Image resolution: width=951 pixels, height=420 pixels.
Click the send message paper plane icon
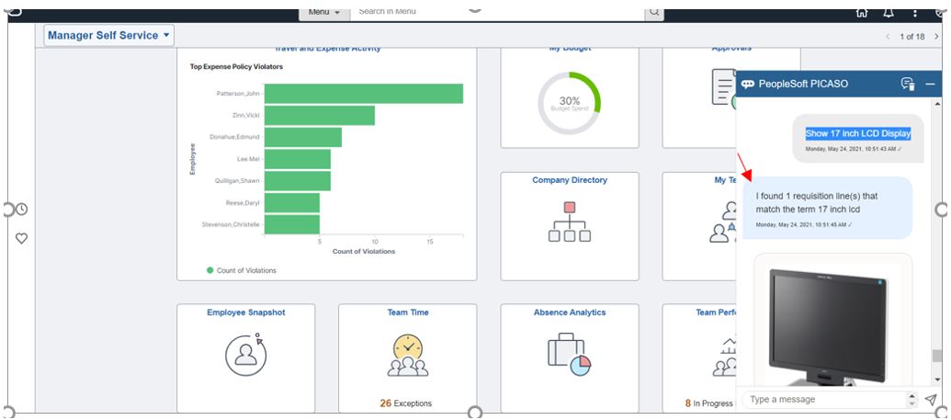click(931, 400)
